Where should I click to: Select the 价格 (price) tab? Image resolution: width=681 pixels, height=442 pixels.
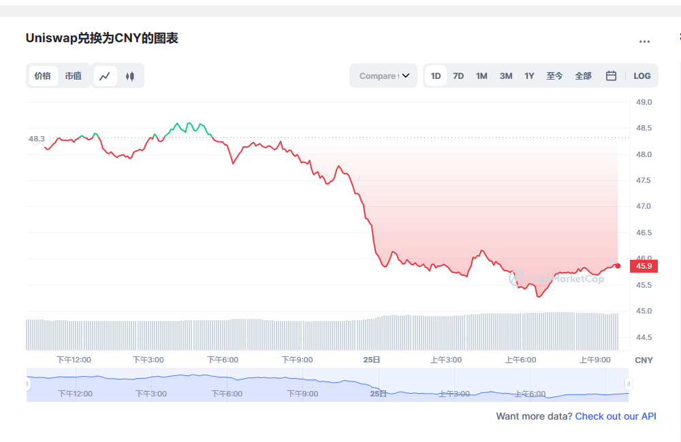coord(43,76)
